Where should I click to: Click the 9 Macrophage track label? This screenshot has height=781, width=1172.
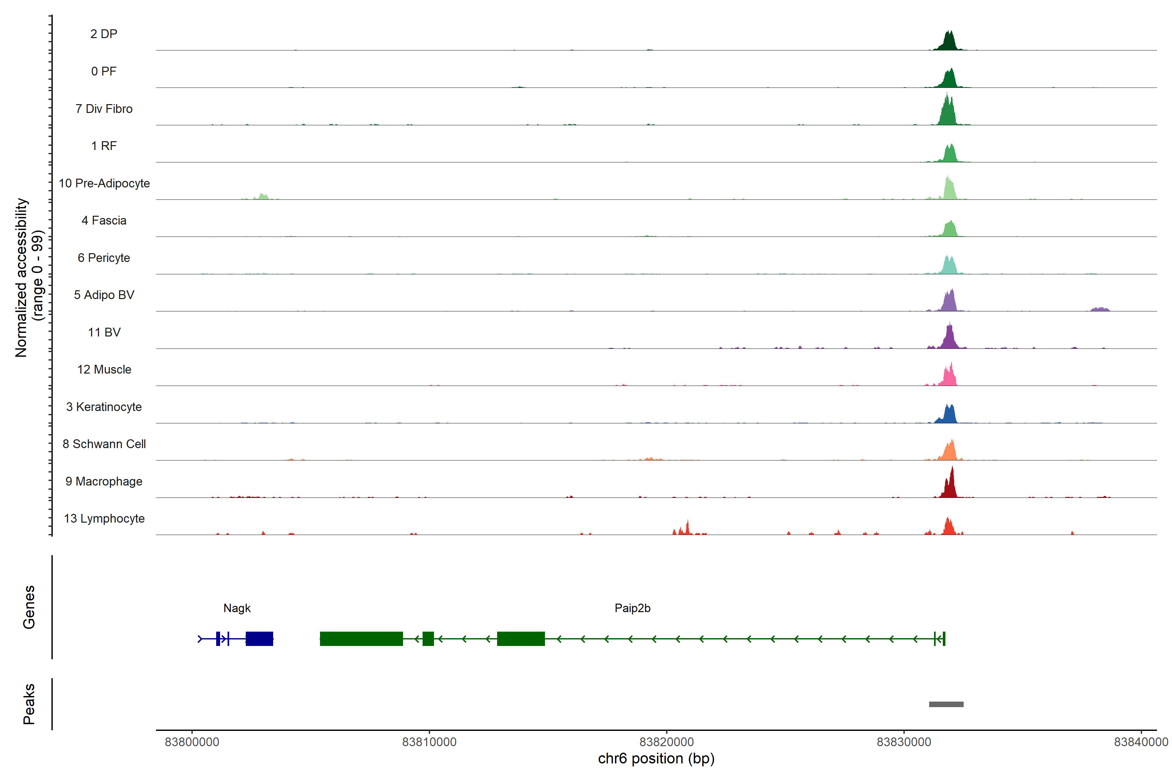click(x=104, y=481)
